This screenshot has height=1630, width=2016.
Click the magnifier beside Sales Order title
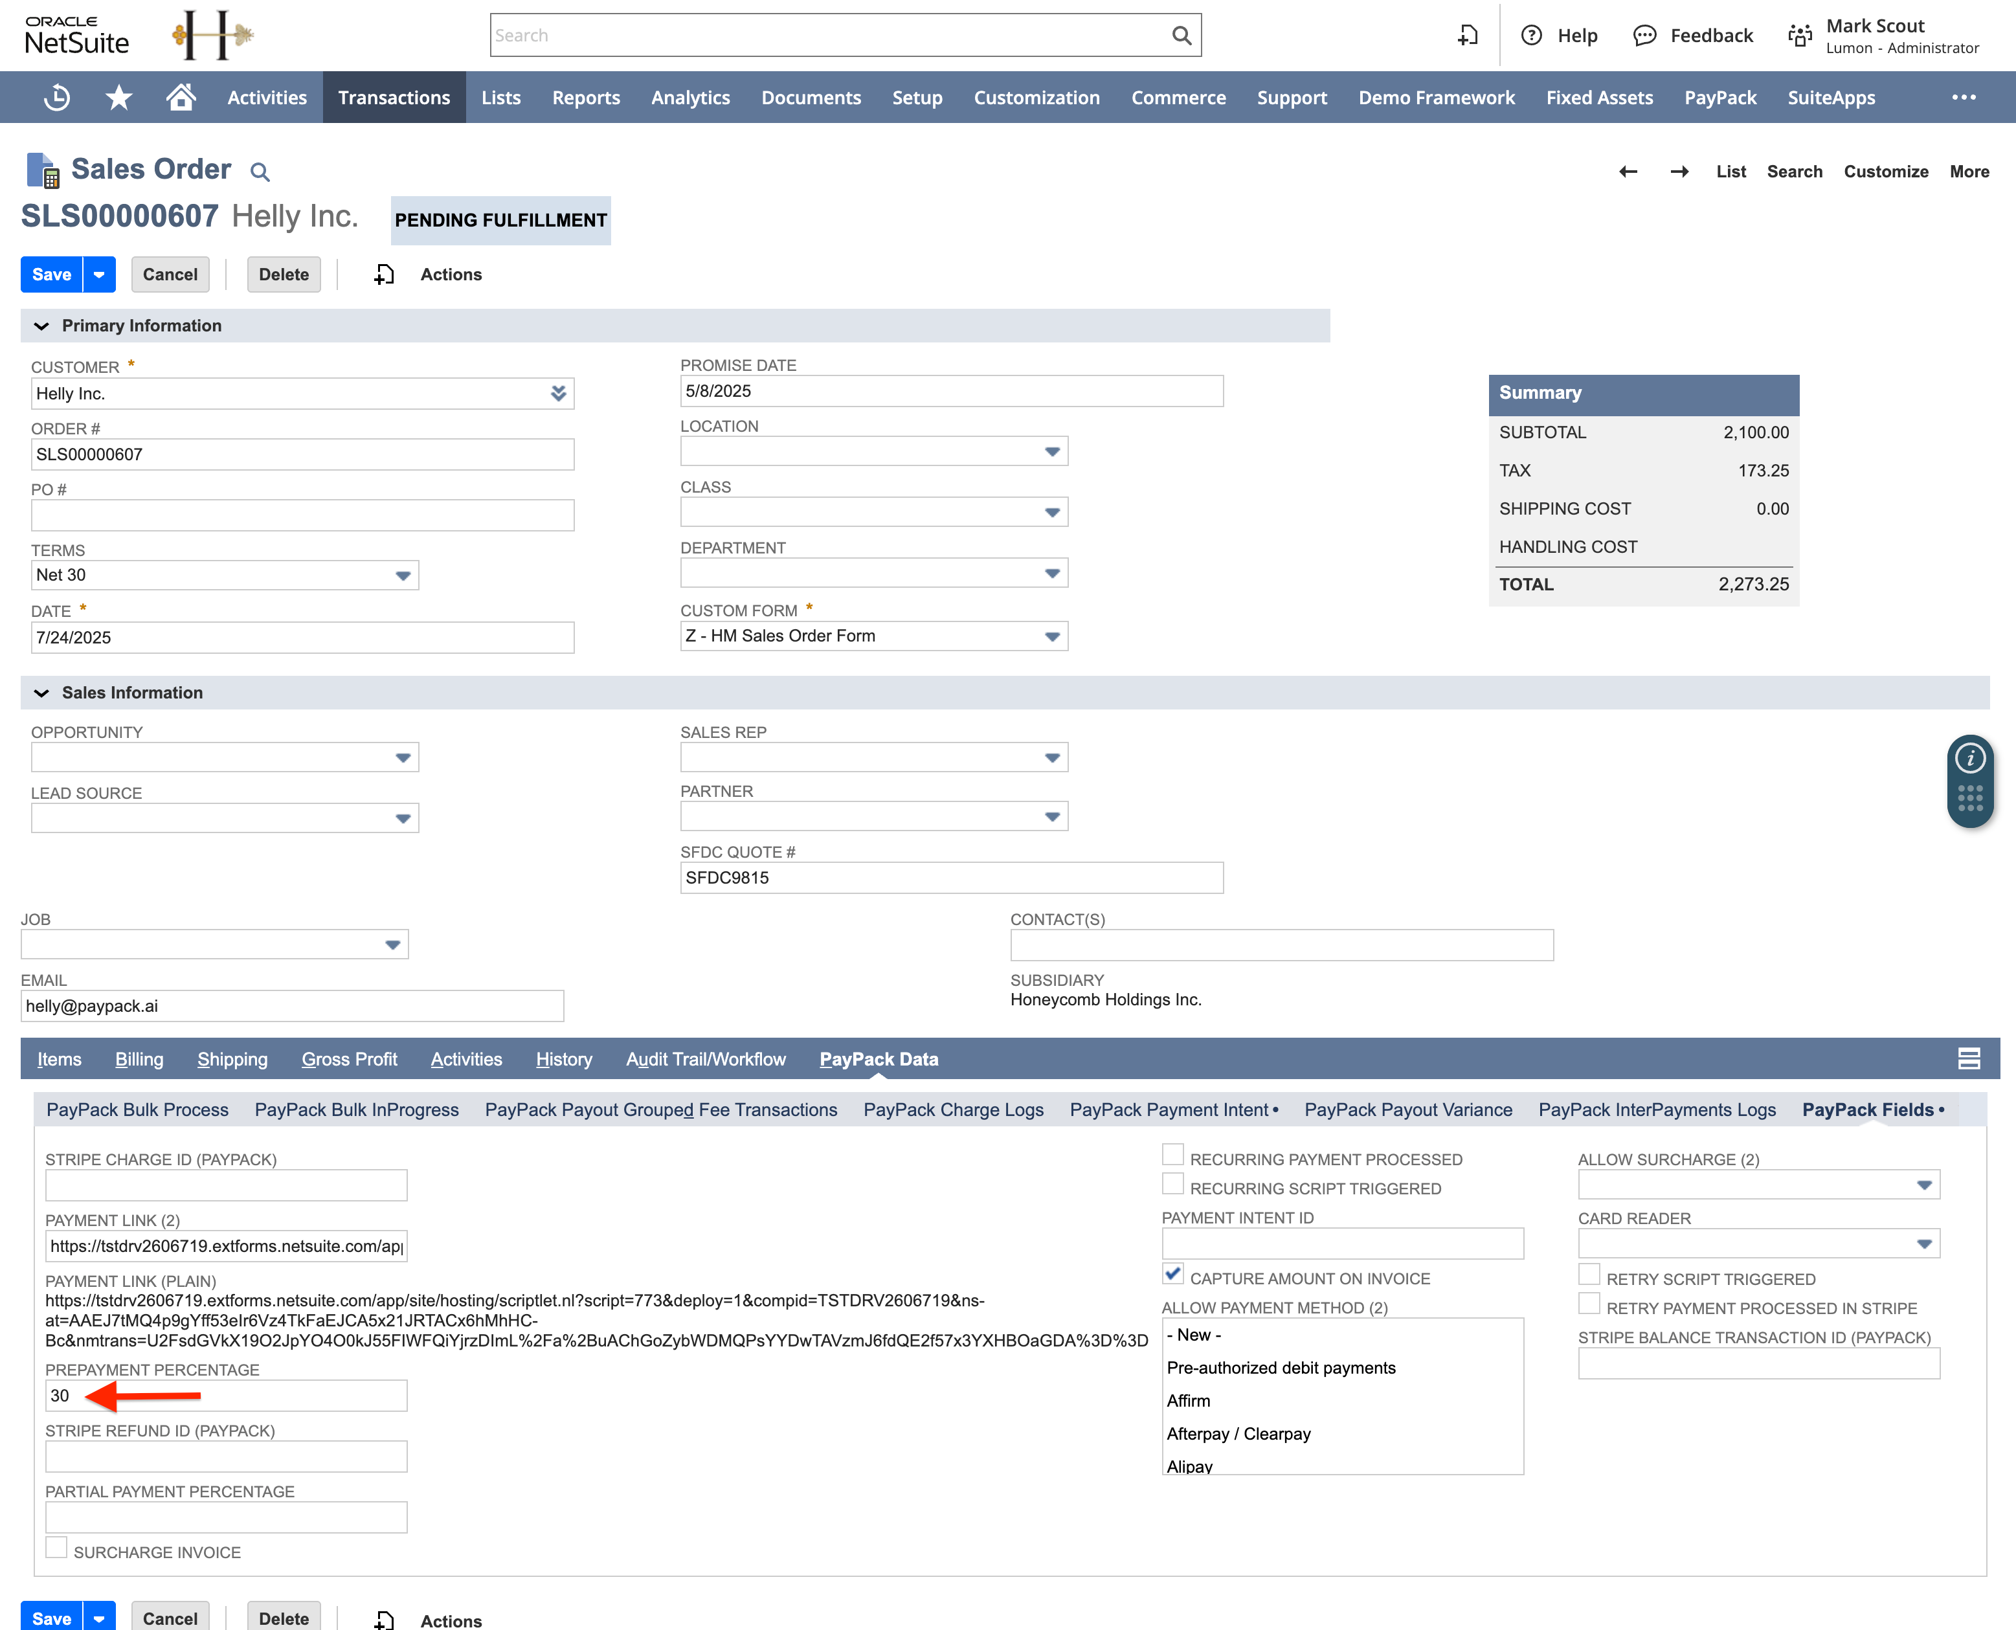(260, 172)
